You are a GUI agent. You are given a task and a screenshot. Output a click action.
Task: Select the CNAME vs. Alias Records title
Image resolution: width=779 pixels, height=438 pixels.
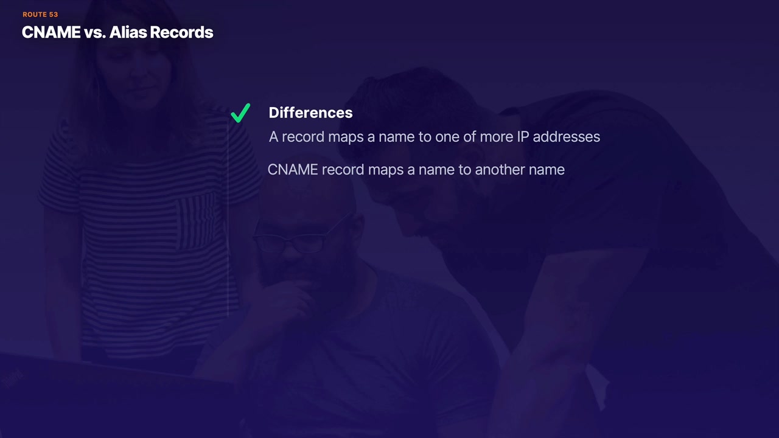[x=117, y=32]
